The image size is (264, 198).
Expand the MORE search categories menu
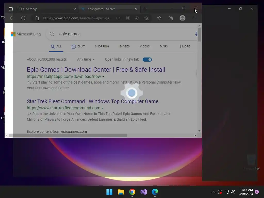click(x=185, y=46)
